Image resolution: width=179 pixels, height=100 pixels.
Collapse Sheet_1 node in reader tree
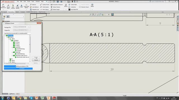point(7,37)
